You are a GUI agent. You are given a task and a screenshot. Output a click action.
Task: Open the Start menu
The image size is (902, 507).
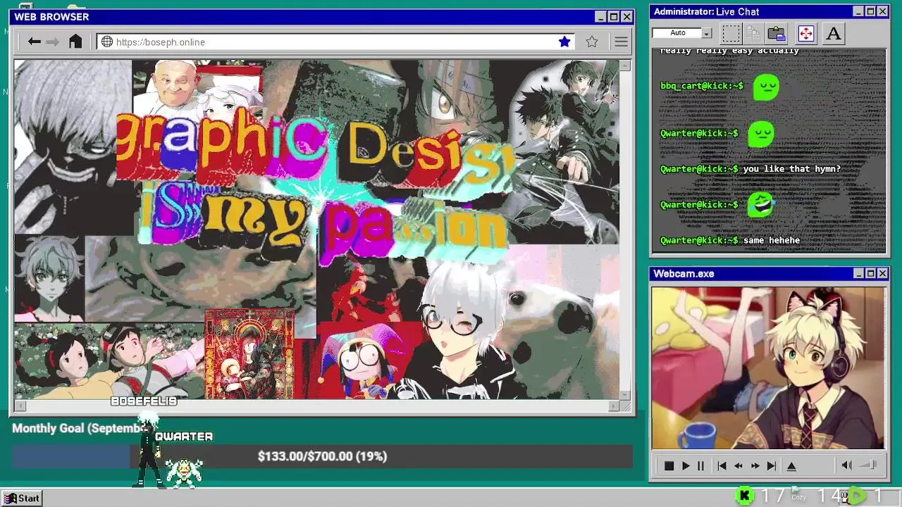(22, 498)
